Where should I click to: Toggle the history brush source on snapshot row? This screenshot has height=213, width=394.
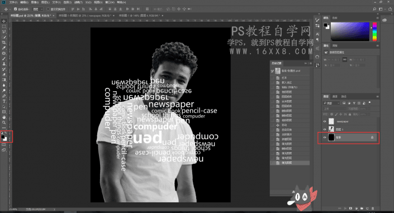pos(272,71)
